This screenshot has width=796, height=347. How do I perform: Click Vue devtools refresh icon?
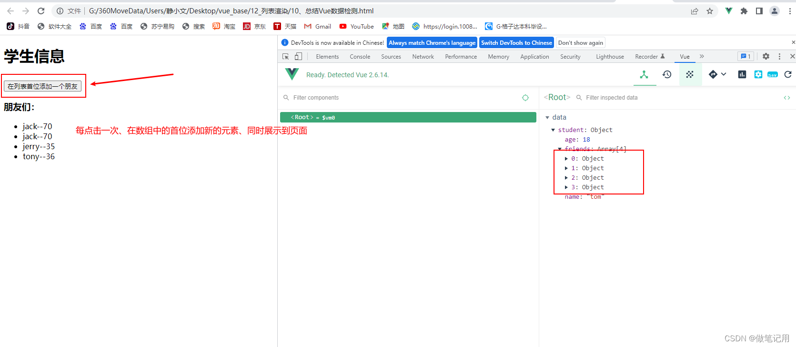point(788,74)
